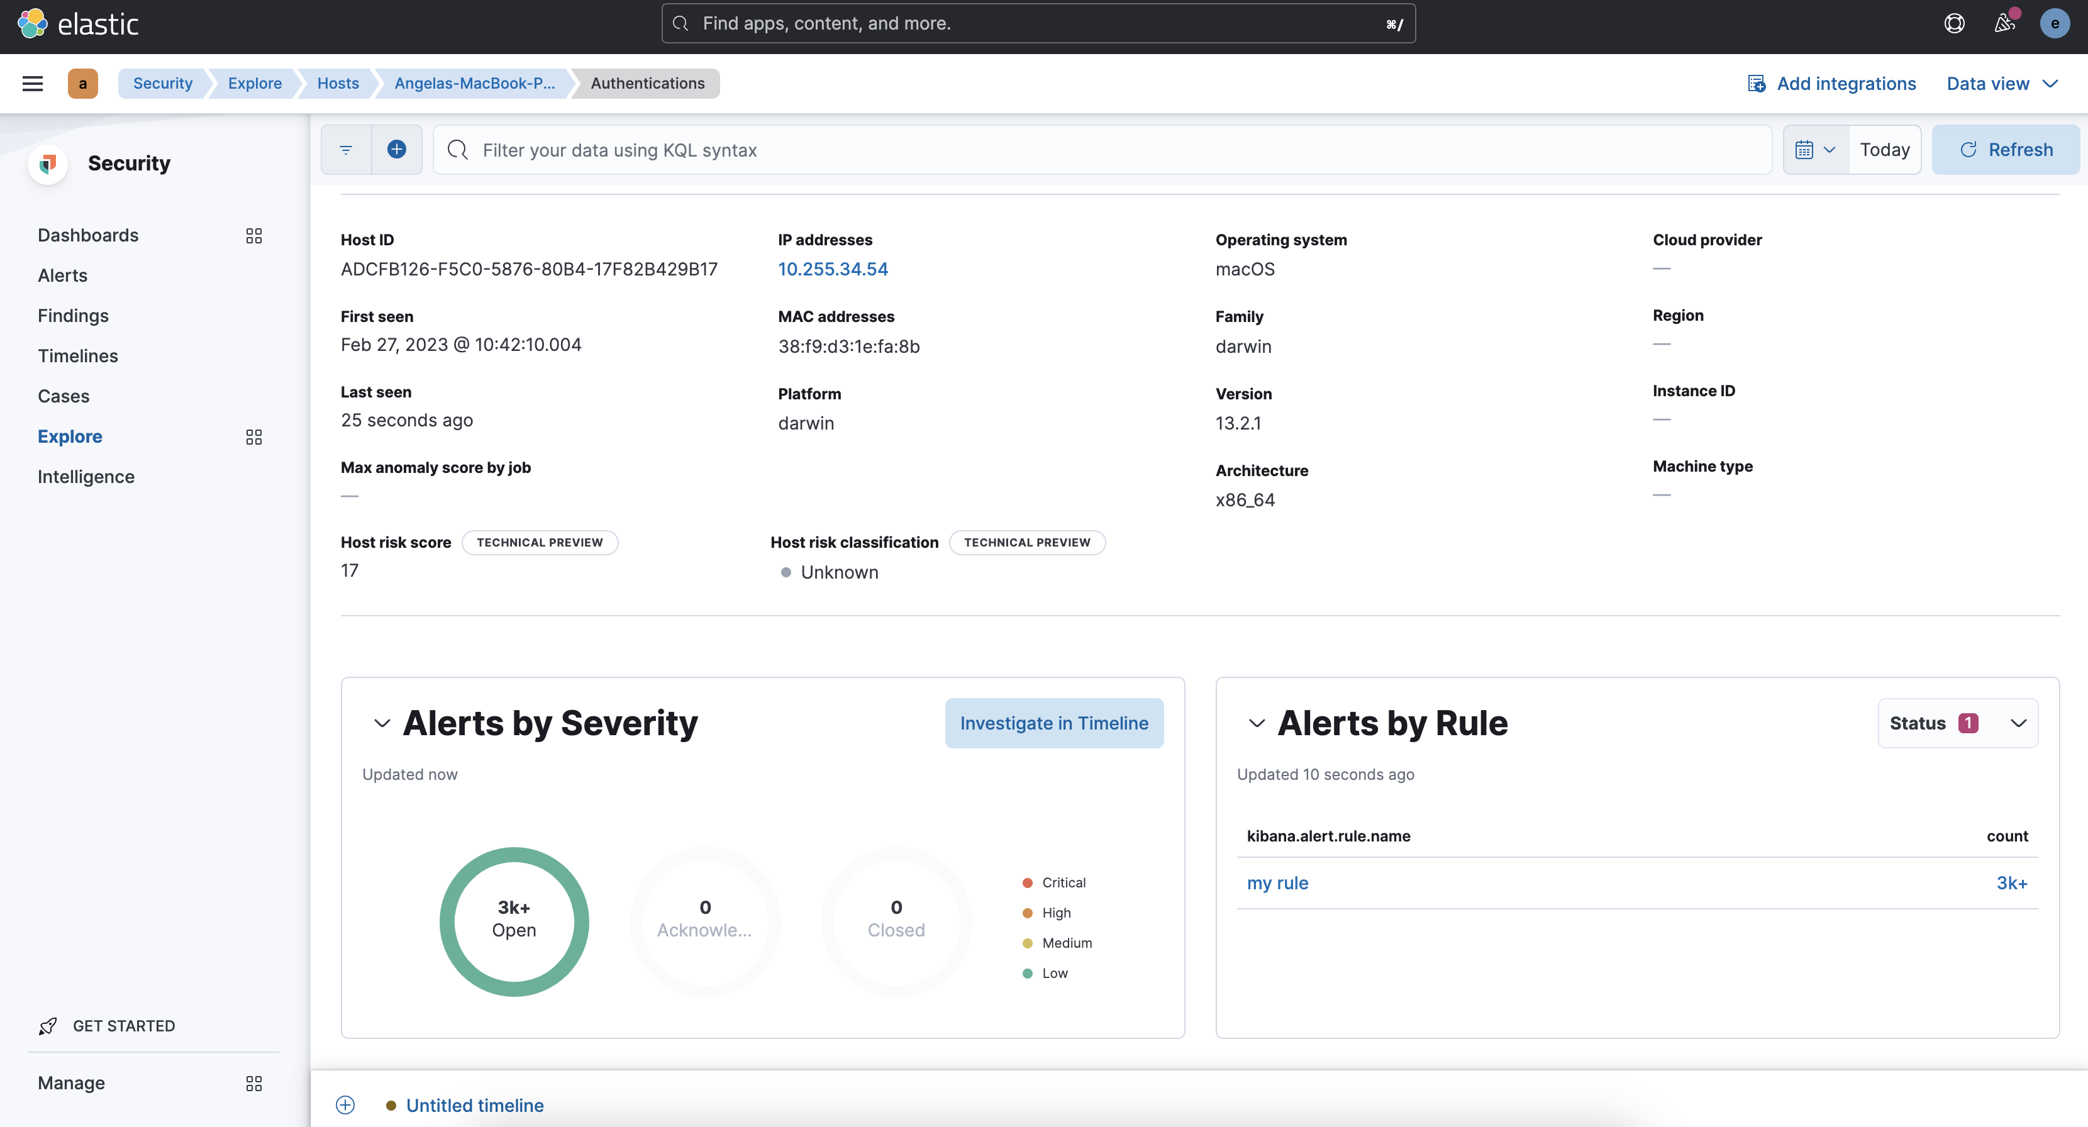Navigate to Hosts via breadcrumb
The height and width of the screenshot is (1127, 2088).
point(337,82)
